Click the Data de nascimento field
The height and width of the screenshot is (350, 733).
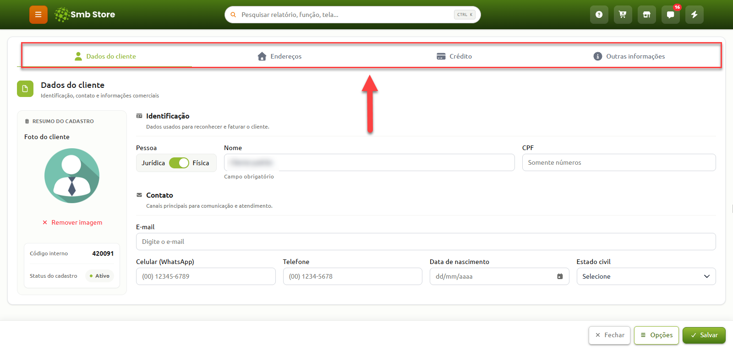point(499,276)
